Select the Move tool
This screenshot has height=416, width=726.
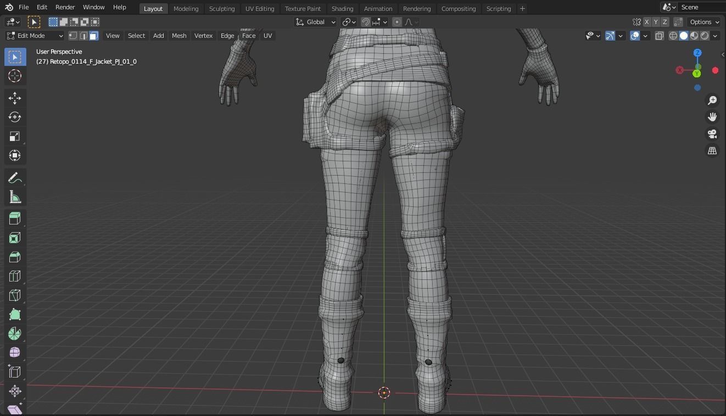click(x=14, y=98)
